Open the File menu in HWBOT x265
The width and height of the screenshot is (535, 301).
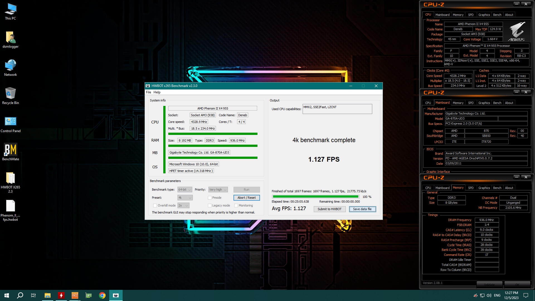149,92
